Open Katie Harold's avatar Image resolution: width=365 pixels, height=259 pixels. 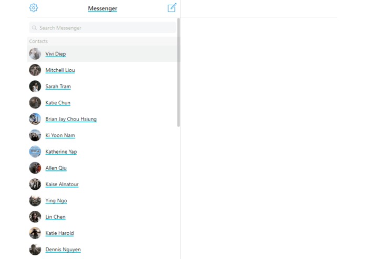[35, 233]
